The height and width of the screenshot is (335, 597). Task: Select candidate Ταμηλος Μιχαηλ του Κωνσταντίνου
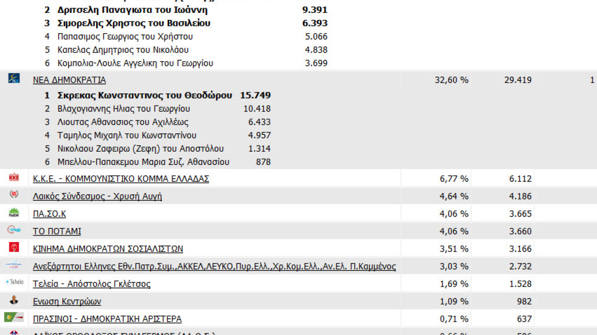(127, 135)
